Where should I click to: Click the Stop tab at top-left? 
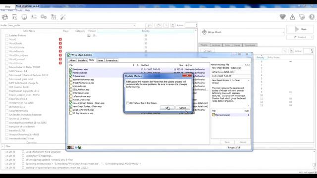coord(8,6)
